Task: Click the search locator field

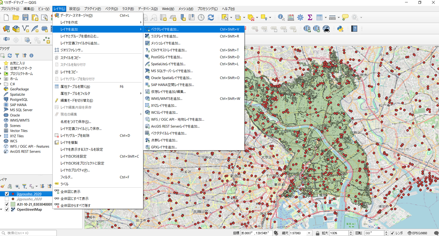Action: (x=29, y=233)
